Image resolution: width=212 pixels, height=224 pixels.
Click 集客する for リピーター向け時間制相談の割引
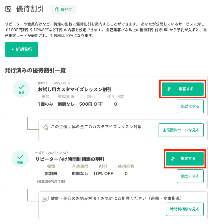coord(185,159)
